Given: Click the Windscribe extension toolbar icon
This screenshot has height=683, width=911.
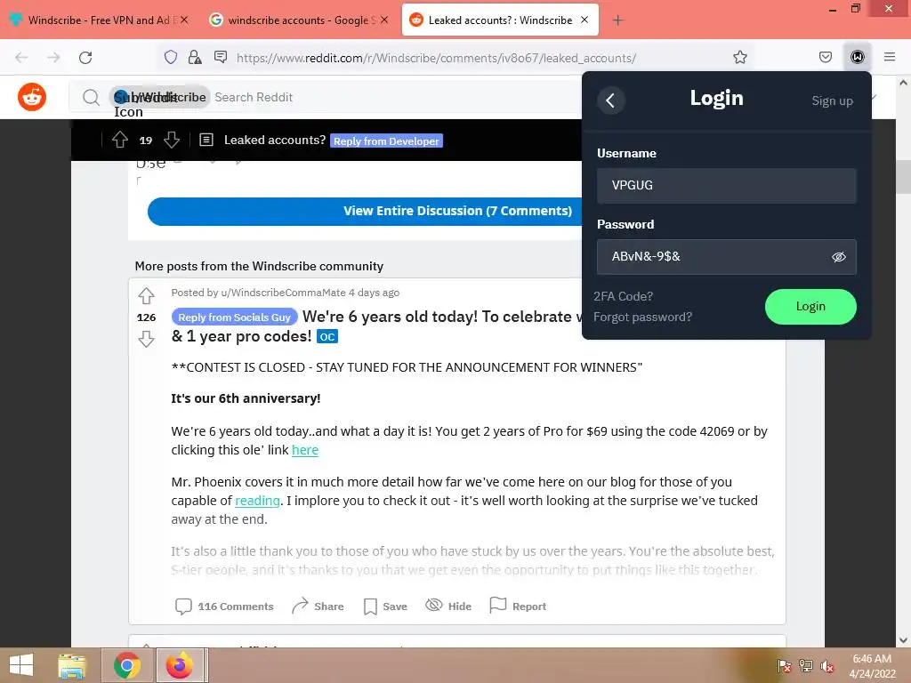Looking at the screenshot, I should point(858,57).
